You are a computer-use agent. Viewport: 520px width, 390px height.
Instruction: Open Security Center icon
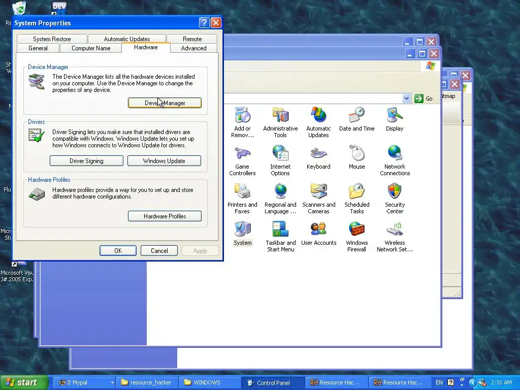pos(395,198)
